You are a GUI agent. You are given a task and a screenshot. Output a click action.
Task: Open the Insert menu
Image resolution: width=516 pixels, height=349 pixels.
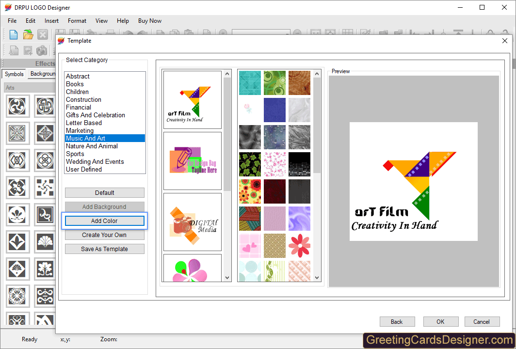pyautogui.click(x=51, y=21)
